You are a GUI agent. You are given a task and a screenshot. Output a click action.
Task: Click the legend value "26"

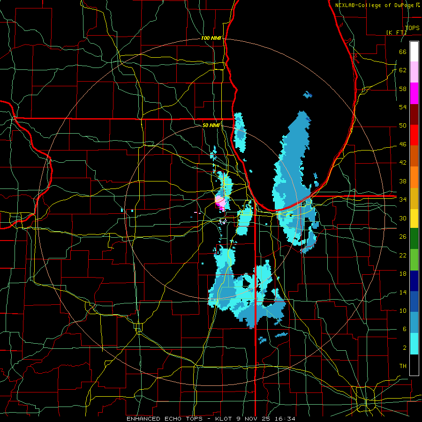[x=403, y=237]
